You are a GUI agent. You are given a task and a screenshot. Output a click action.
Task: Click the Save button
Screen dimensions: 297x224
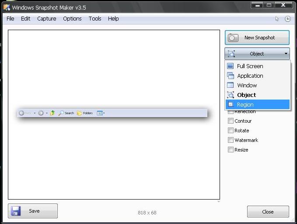pyautogui.click(x=33, y=211)
